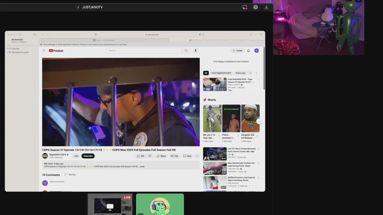Select the Police cars chip
Screen dimensions: 383x215
pyautogui.click(x=241, y=73)
